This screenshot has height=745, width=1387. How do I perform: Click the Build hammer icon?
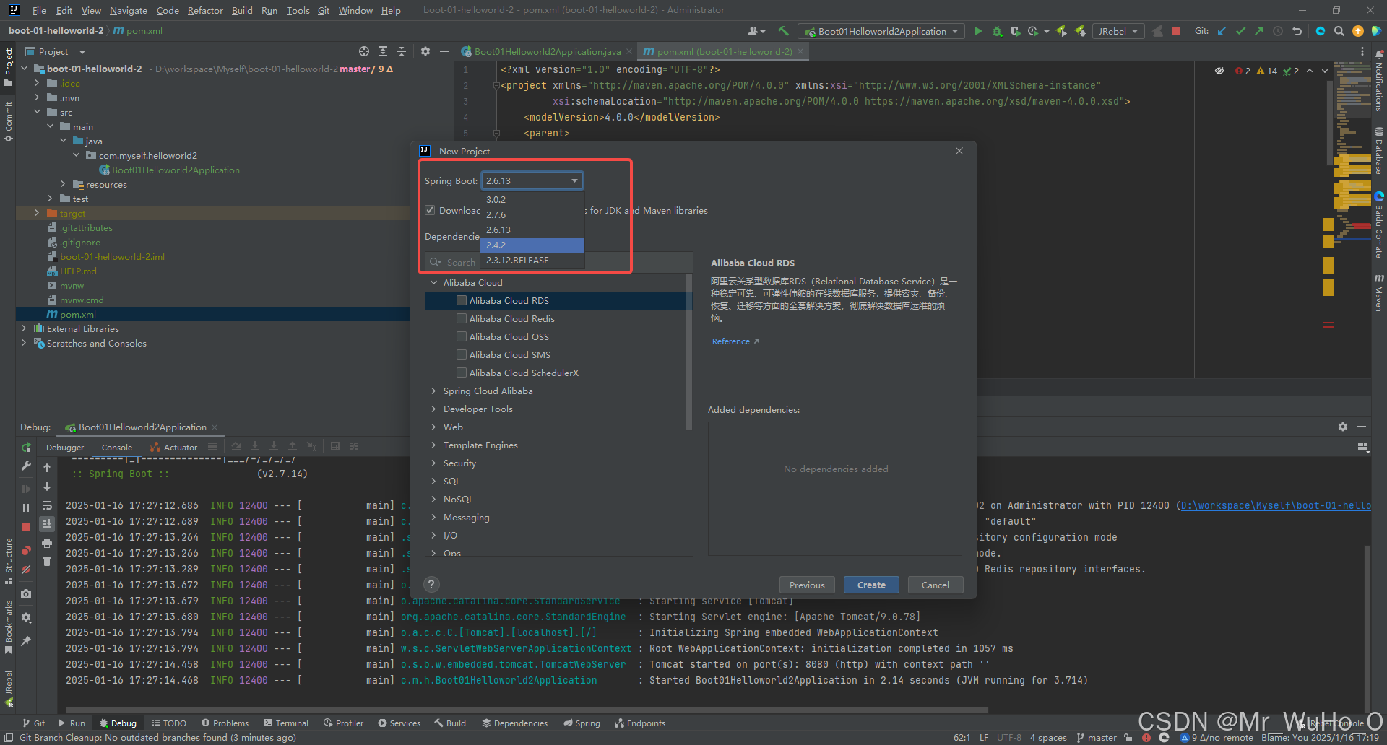(784, 31)
